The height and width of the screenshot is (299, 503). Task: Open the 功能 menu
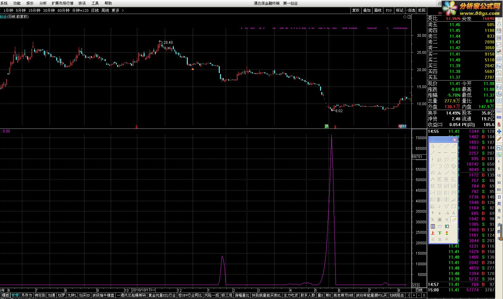[17, 3]
